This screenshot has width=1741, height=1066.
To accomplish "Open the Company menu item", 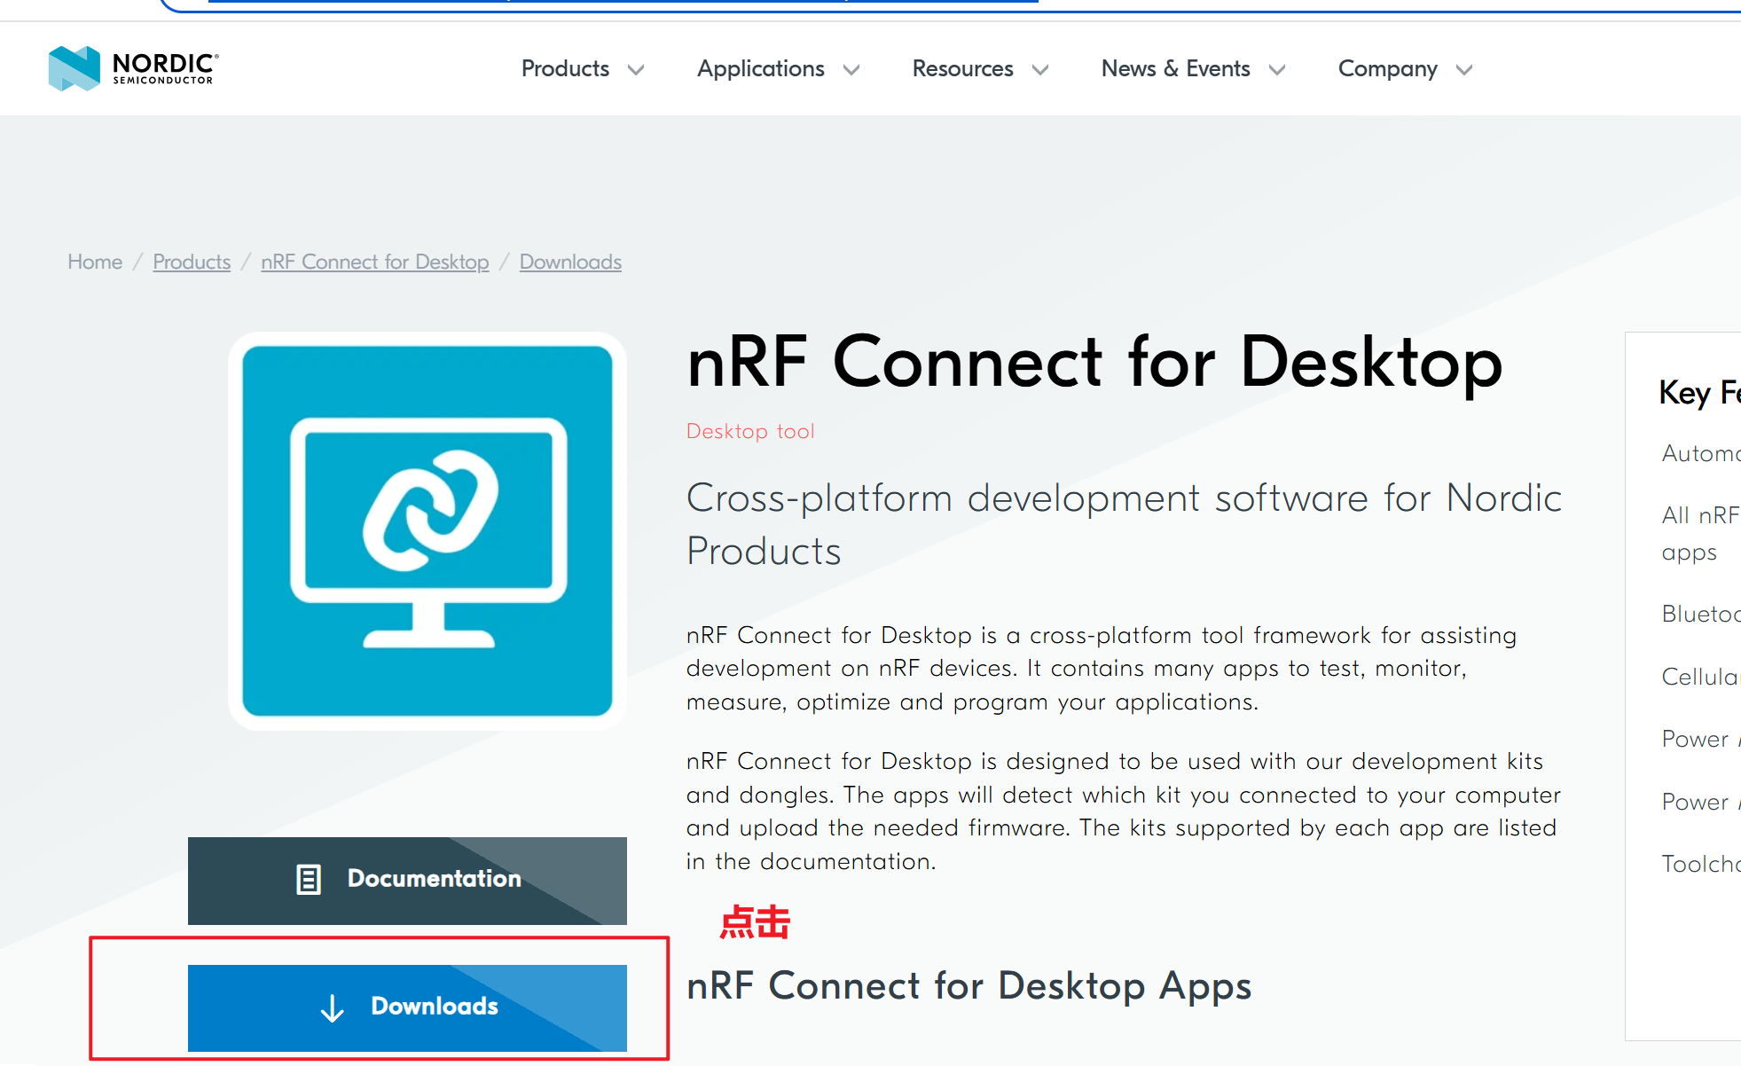I will point(1387,68).
